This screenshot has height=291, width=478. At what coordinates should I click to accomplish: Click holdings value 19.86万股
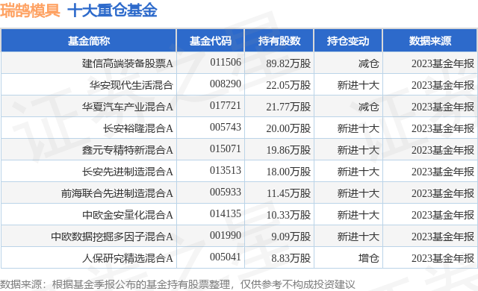click(x=288, y=150)
